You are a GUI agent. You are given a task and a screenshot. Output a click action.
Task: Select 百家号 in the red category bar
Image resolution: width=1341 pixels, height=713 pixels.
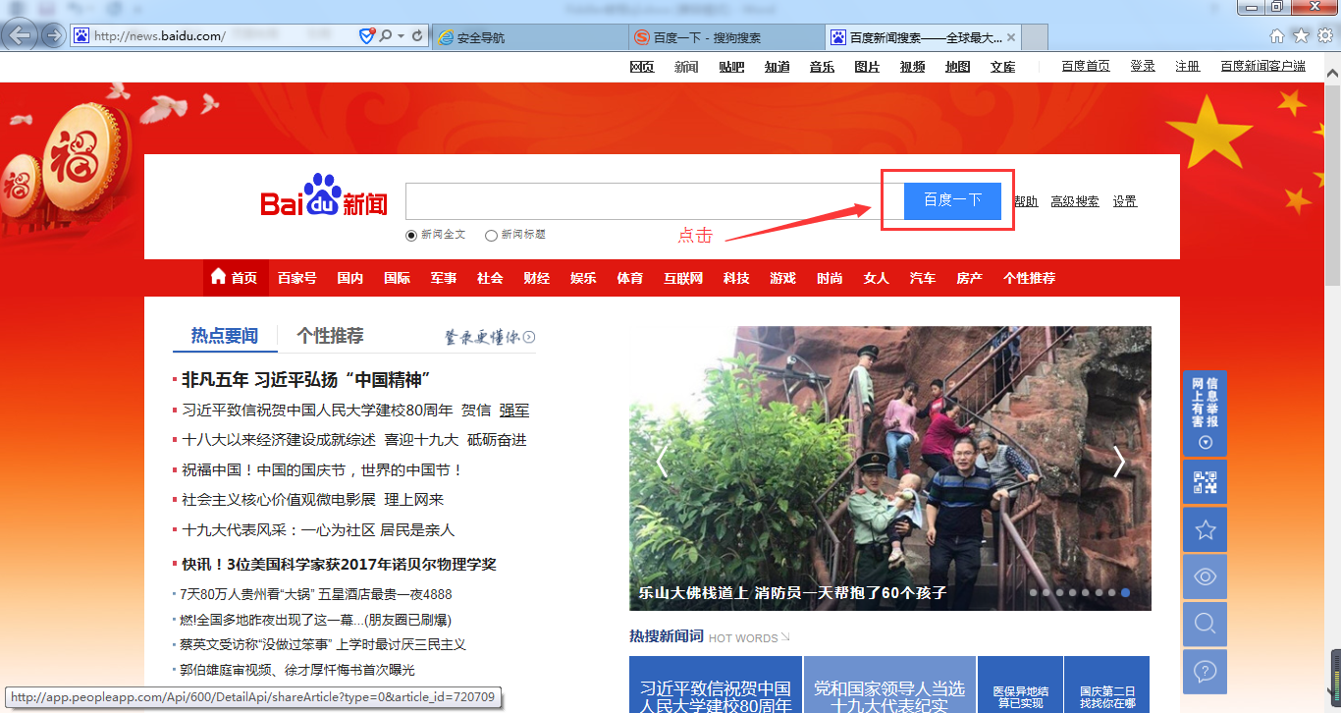[x=297, y=278]
